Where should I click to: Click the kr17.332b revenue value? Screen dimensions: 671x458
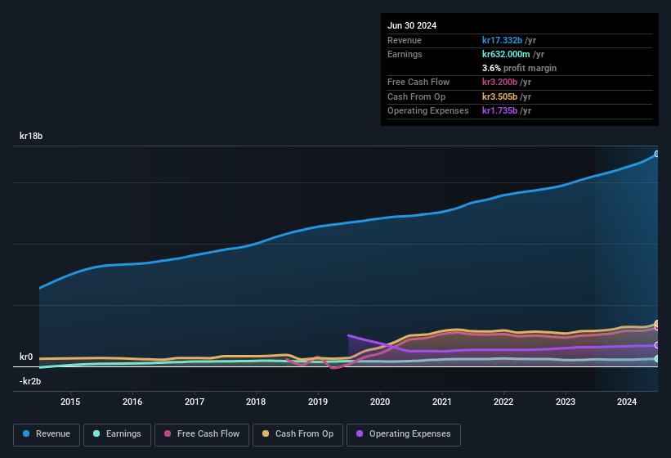pyautogui.click(x=502, y=40)
